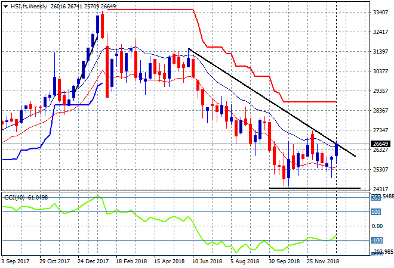Click price scale label 25307
The image size is (394, 268).
[380, 170]
